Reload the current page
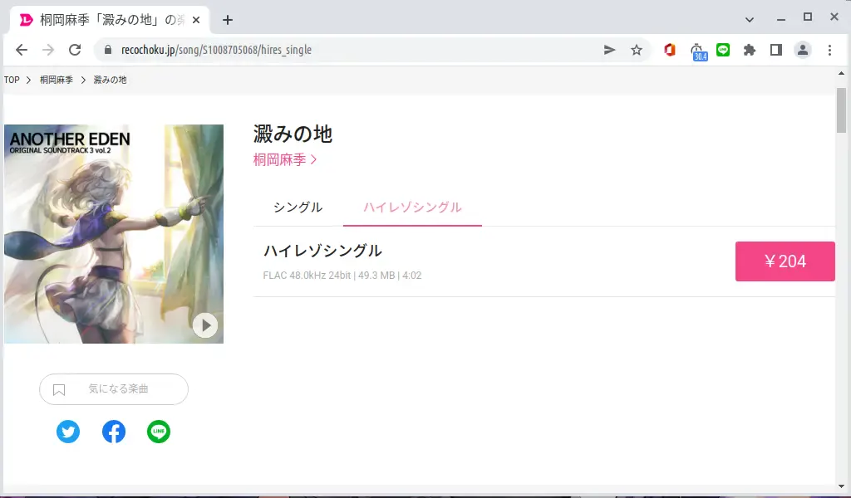This screenshot has width=851, height=498. 75,50
